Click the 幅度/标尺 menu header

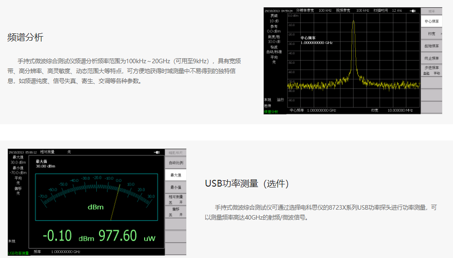coord(175,153)
